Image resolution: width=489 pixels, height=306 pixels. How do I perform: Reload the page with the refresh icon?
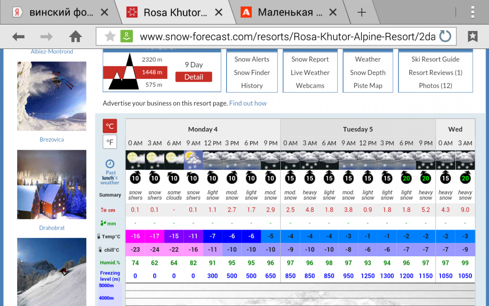click(445, 37)
